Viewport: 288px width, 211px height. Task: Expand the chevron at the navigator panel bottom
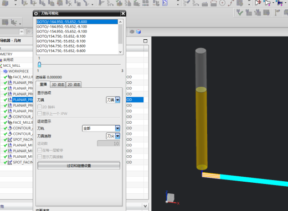point(145,206)
